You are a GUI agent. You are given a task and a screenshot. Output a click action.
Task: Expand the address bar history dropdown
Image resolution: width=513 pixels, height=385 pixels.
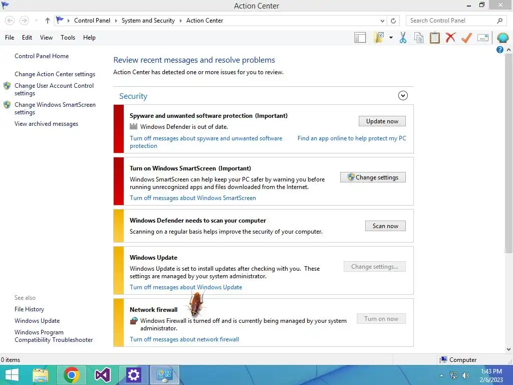tap(382, 21)
